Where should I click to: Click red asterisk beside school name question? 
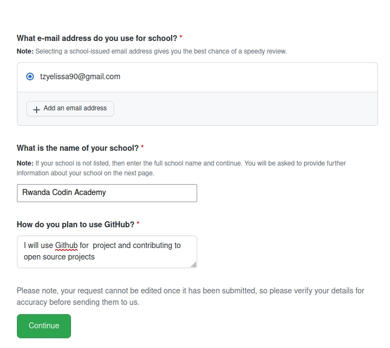pos(142,147)
